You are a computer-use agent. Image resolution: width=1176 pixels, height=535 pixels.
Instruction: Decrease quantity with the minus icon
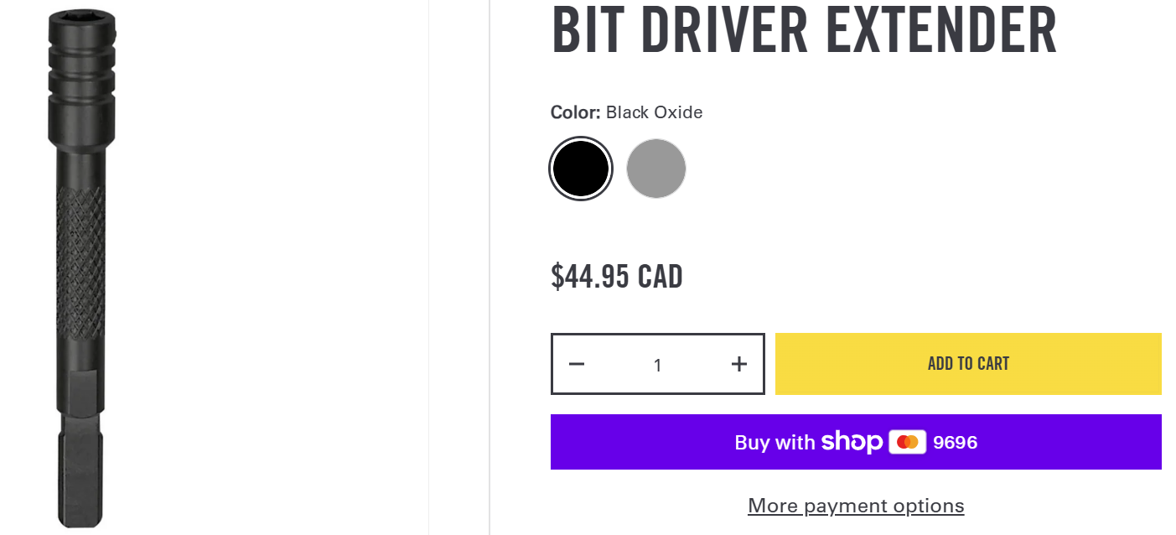576,364
